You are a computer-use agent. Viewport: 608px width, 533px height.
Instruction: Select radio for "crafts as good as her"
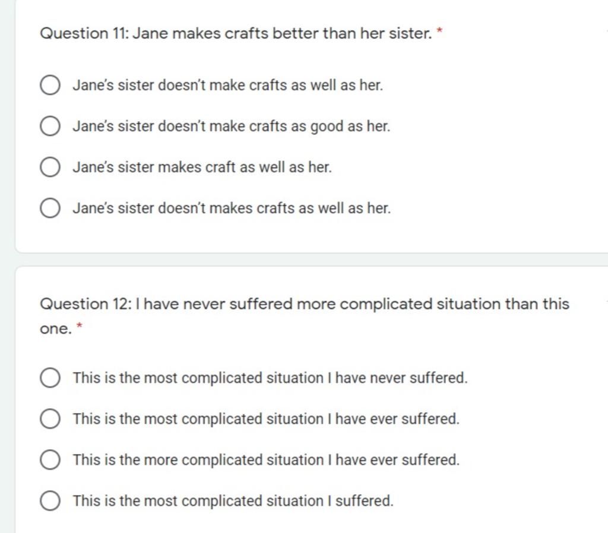pyautogui.click(x=50, y=126)
